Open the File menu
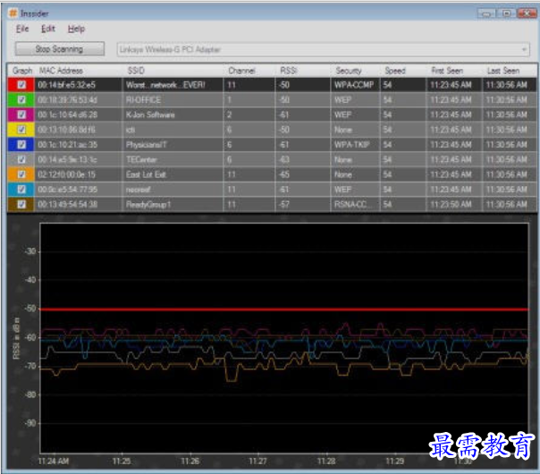 [x=22, y=30]
